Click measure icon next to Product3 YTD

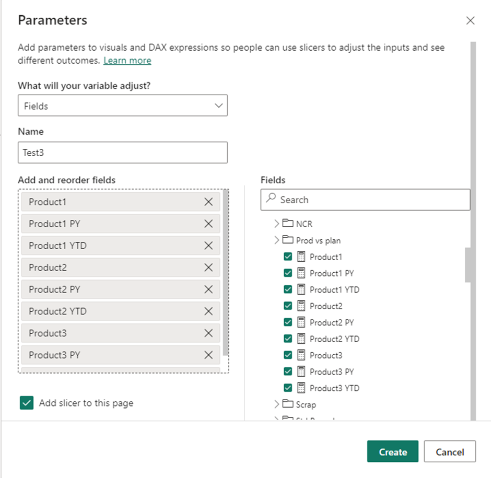coord(301,388)
